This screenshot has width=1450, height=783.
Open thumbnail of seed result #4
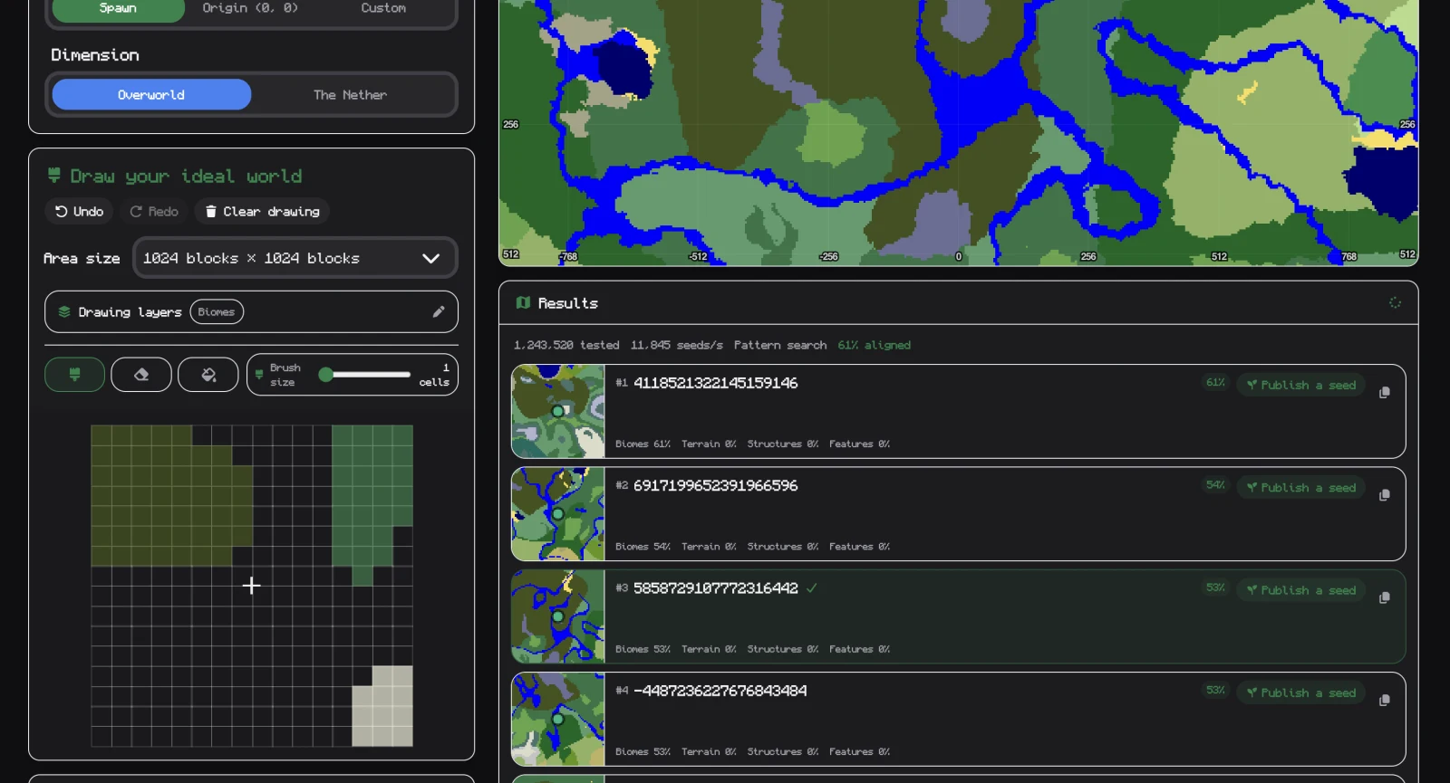tap(558, 719)
